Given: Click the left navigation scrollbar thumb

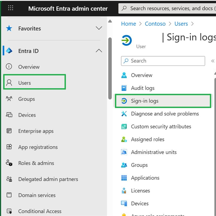Looking at the screenshot, I should (110, 68).
